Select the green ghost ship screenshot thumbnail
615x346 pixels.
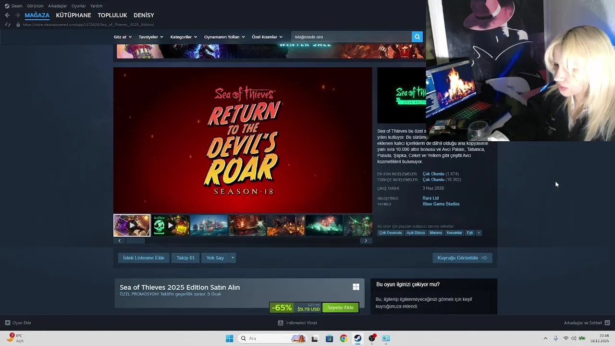[x=324, y=225]
